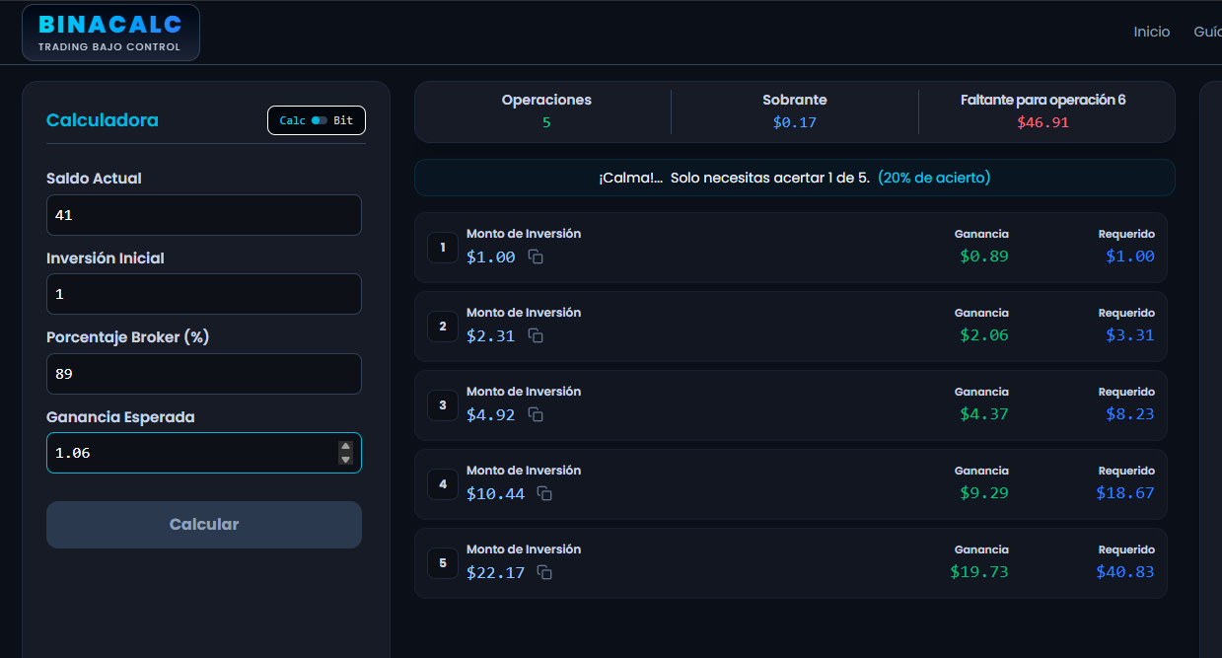
Task: Select the Inversión Inicial input field
Action: coord(203,294)
